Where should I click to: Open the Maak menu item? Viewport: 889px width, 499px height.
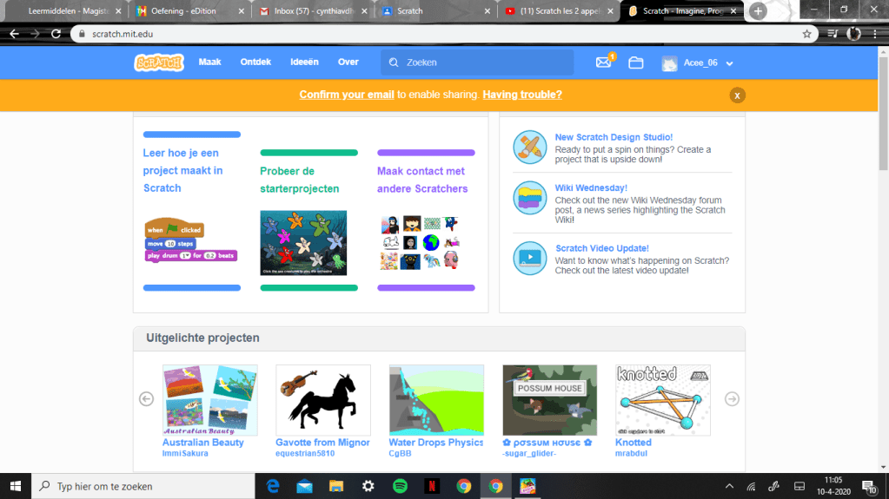click(209, 62)
